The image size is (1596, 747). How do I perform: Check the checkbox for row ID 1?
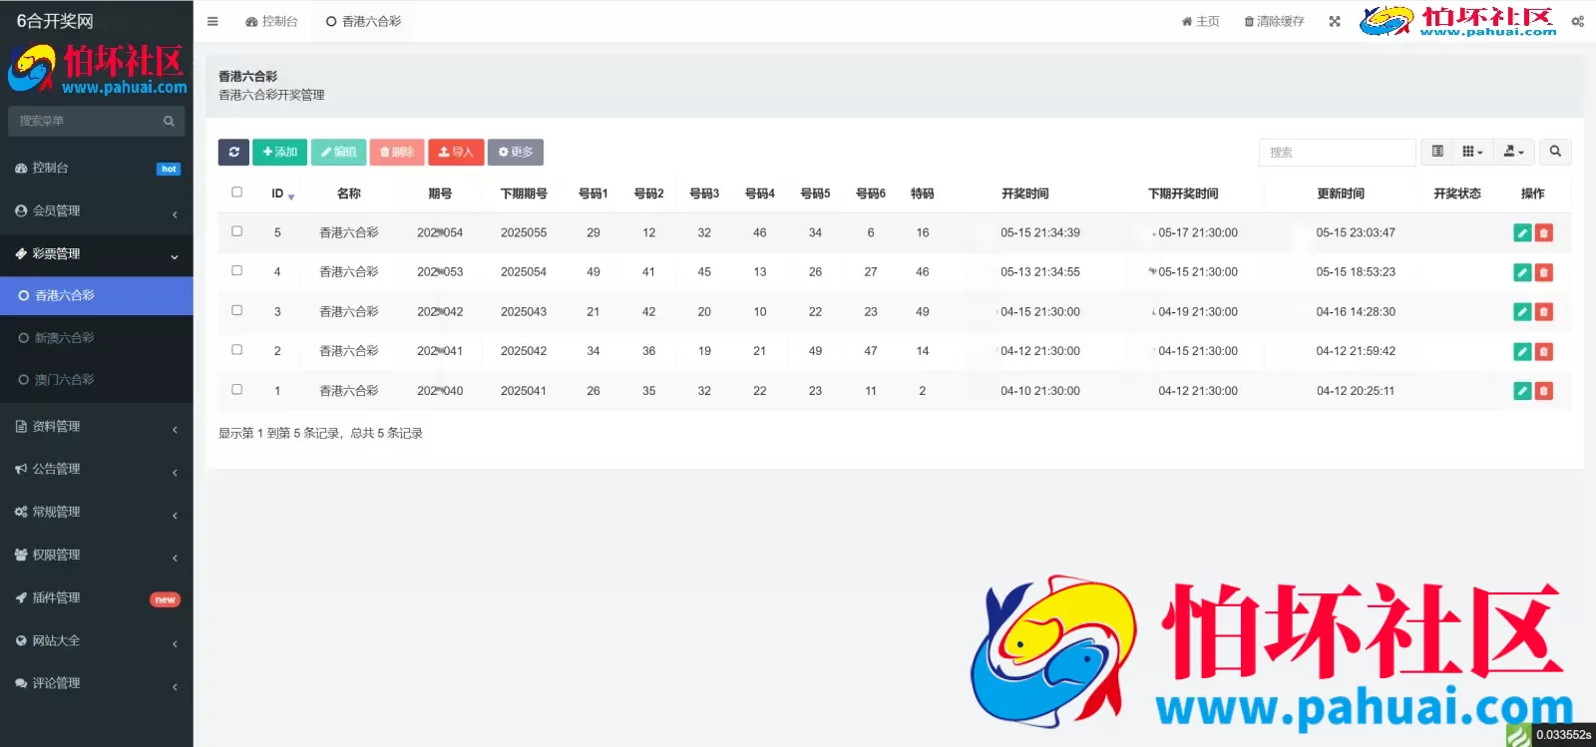[236, 389]
